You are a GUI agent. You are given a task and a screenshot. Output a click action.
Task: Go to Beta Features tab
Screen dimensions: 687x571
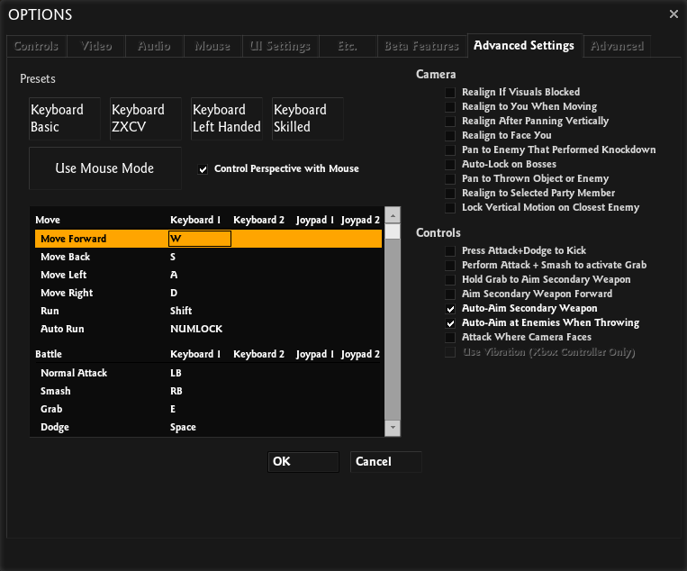(420, 46)
